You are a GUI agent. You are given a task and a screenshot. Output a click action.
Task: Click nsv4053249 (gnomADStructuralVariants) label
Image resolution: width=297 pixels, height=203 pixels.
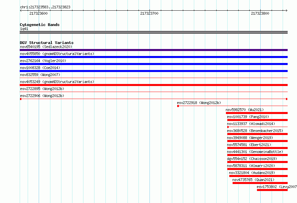pyautogui.click(x=57, y=82)
